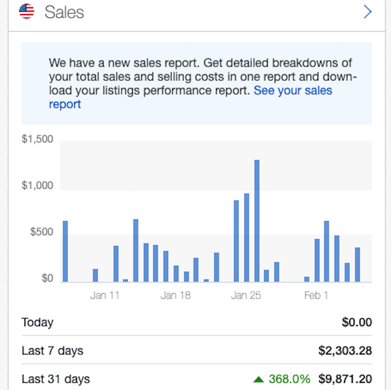Select the tallest bar in the chart

click(x=257, y=221)
